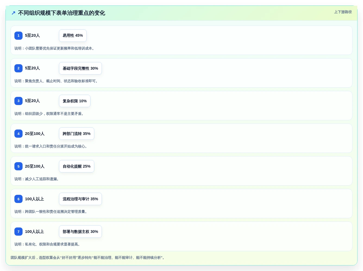Click the number 4 badge
363x271 pixels.
(18, 134)
